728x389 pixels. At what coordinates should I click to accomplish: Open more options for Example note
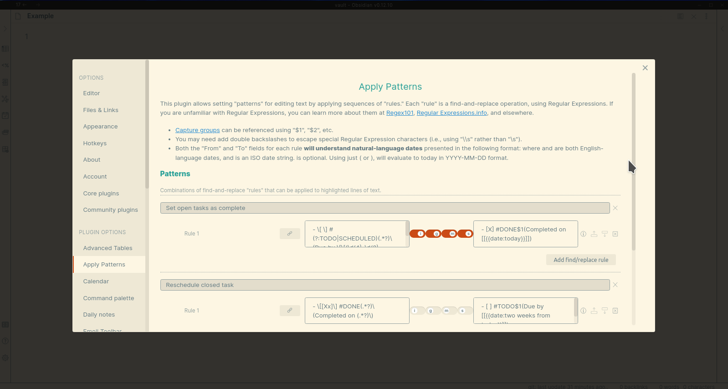[707, 16]
